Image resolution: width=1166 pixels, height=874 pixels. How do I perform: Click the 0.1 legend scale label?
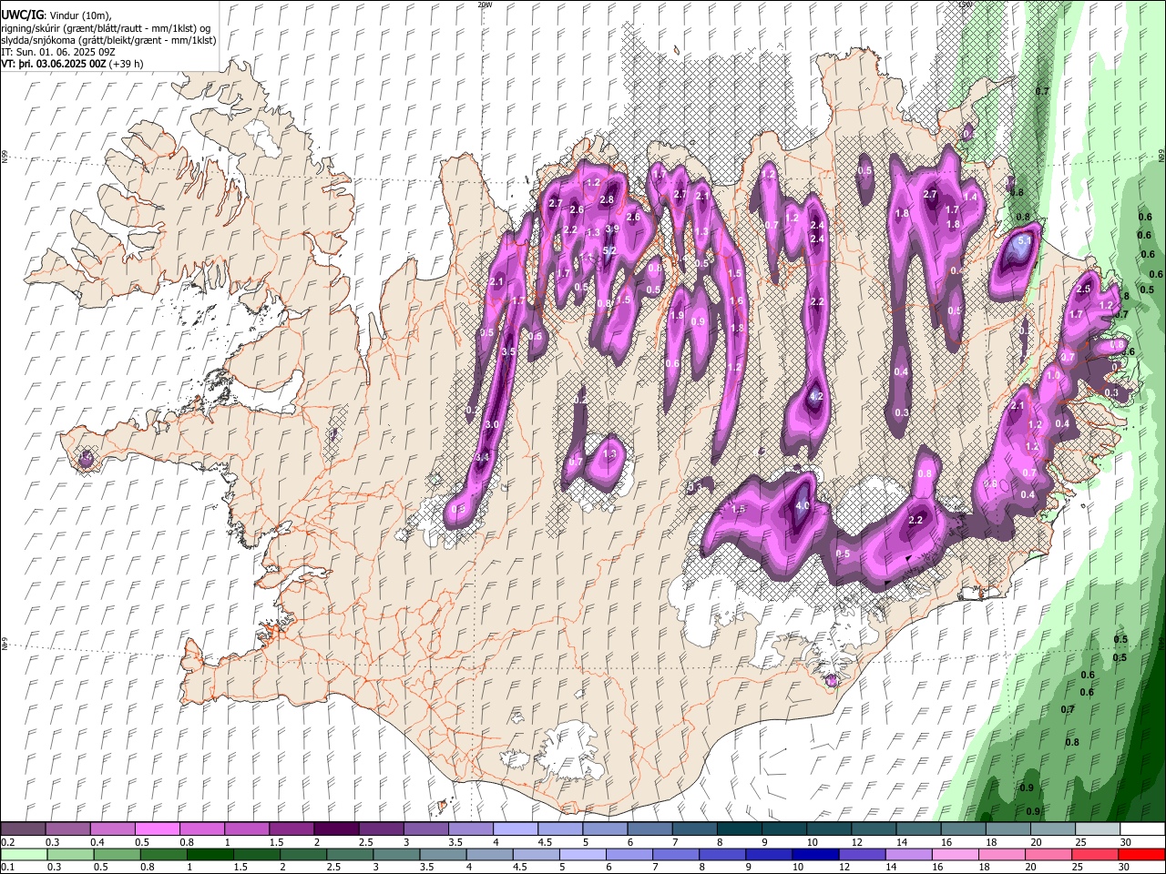[x=7, y=868]
